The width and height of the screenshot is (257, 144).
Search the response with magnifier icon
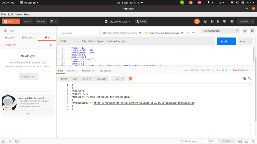[249, 78]
